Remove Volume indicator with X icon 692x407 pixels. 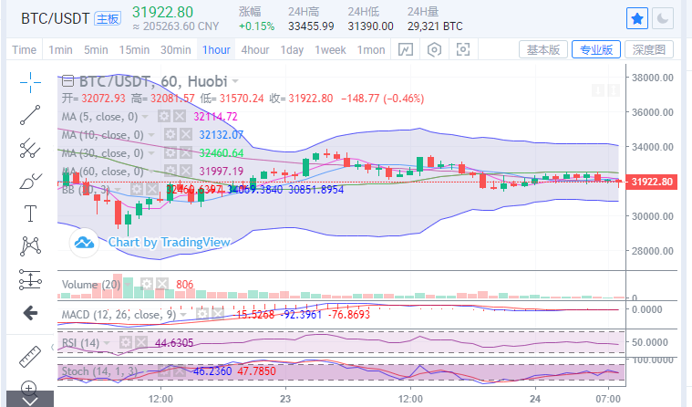pos(162,284)
